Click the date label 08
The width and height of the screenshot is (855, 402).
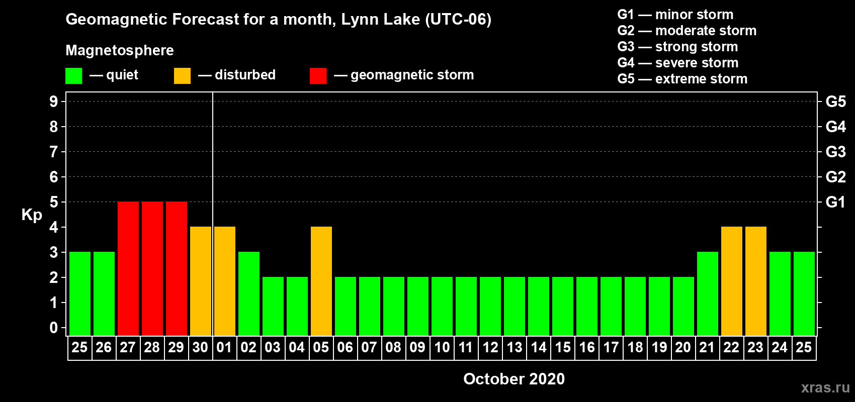point(393,348)
